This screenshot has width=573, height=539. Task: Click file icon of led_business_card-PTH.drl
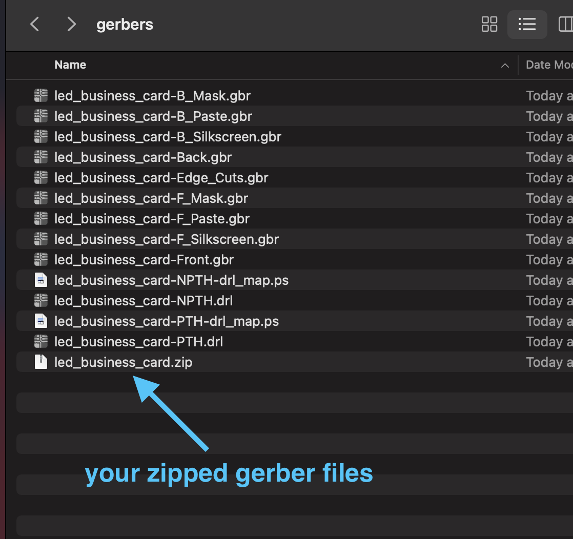(x=41, y=341)
